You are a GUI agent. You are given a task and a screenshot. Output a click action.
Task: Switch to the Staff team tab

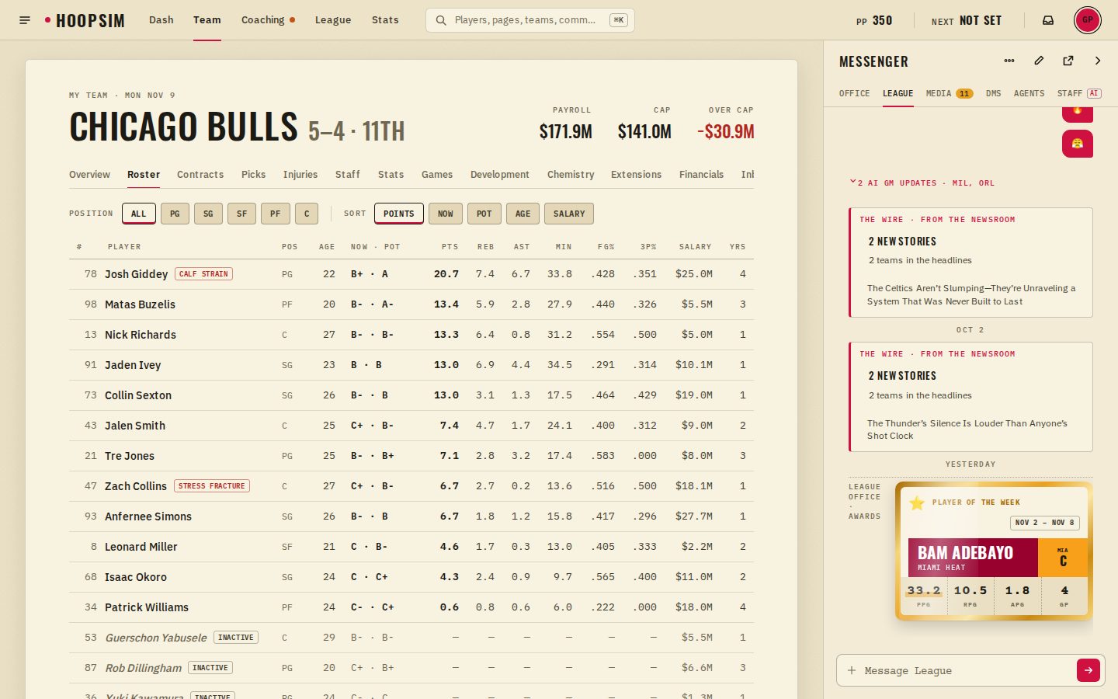pyautogui.click(x=348, y=175)
